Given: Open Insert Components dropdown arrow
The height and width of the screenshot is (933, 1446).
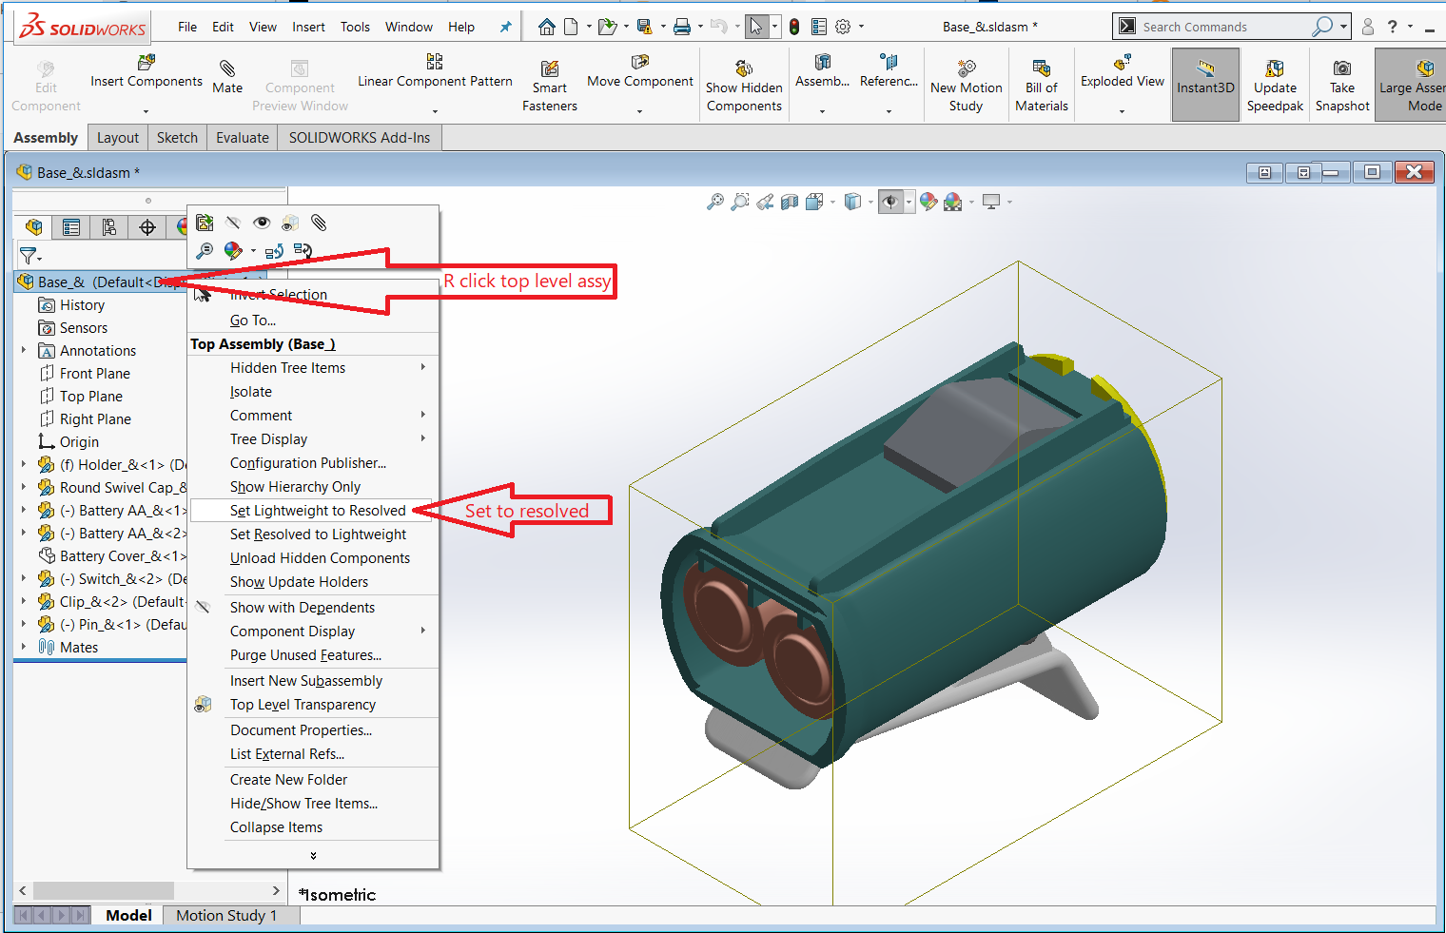Looking at the screenshot, I should coord(147,111).
